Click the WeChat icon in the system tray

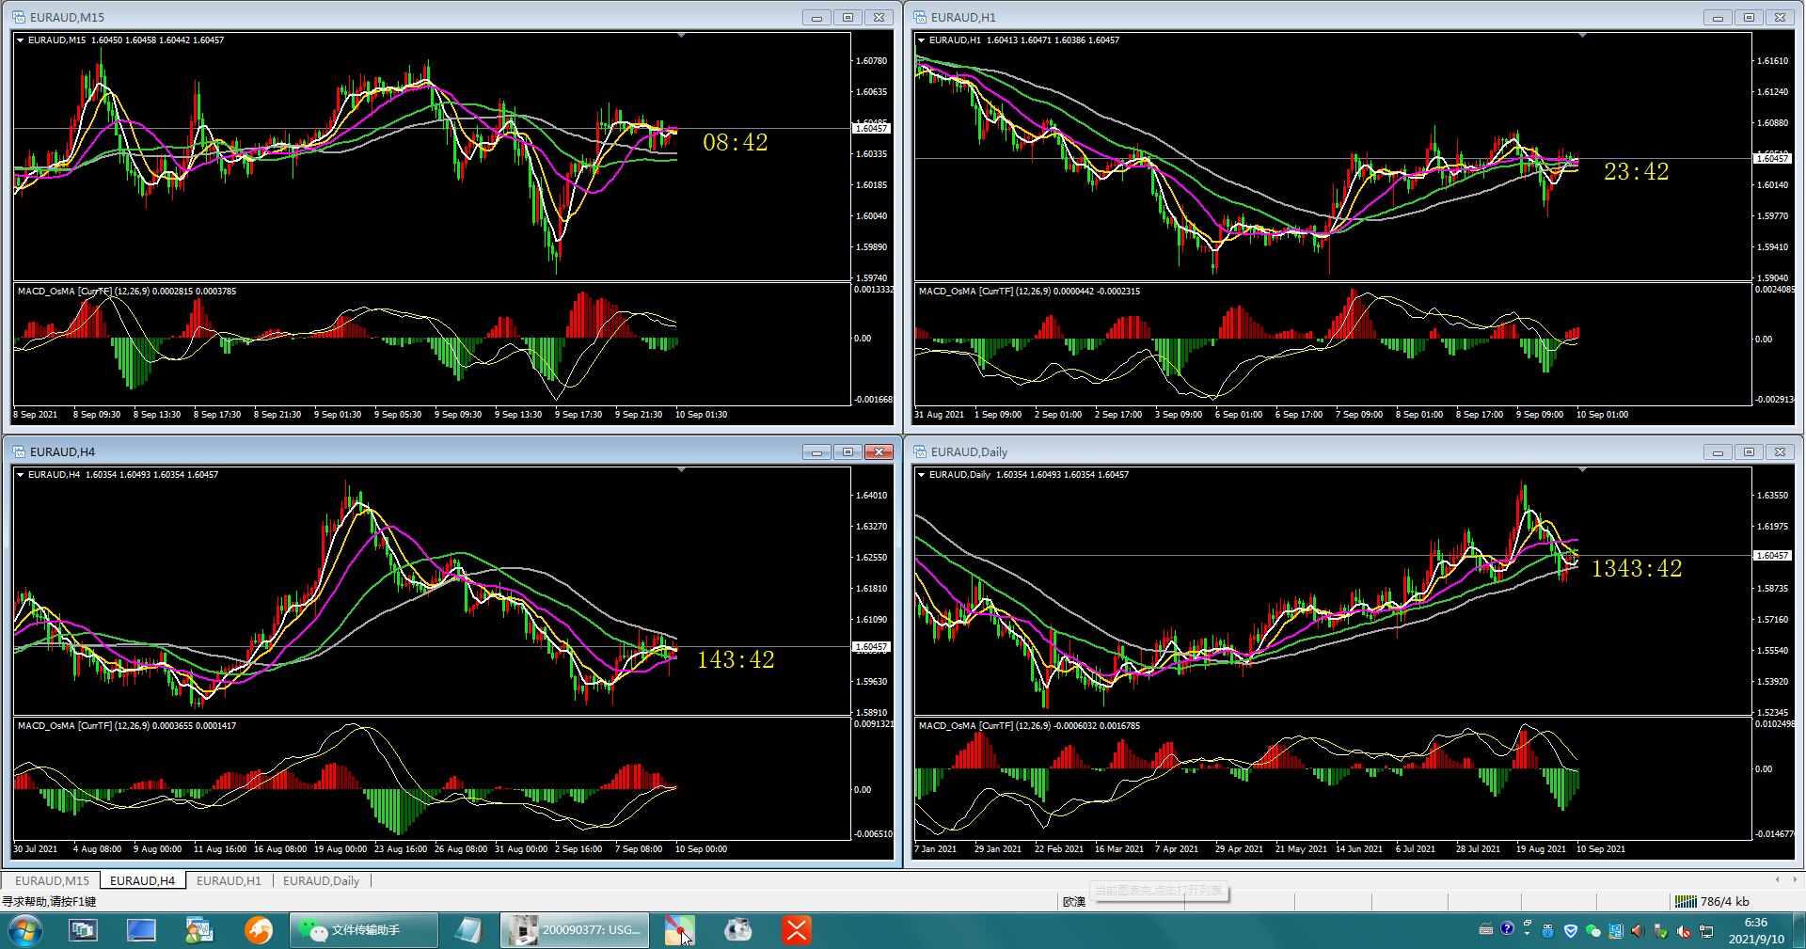pos(1592,931)
